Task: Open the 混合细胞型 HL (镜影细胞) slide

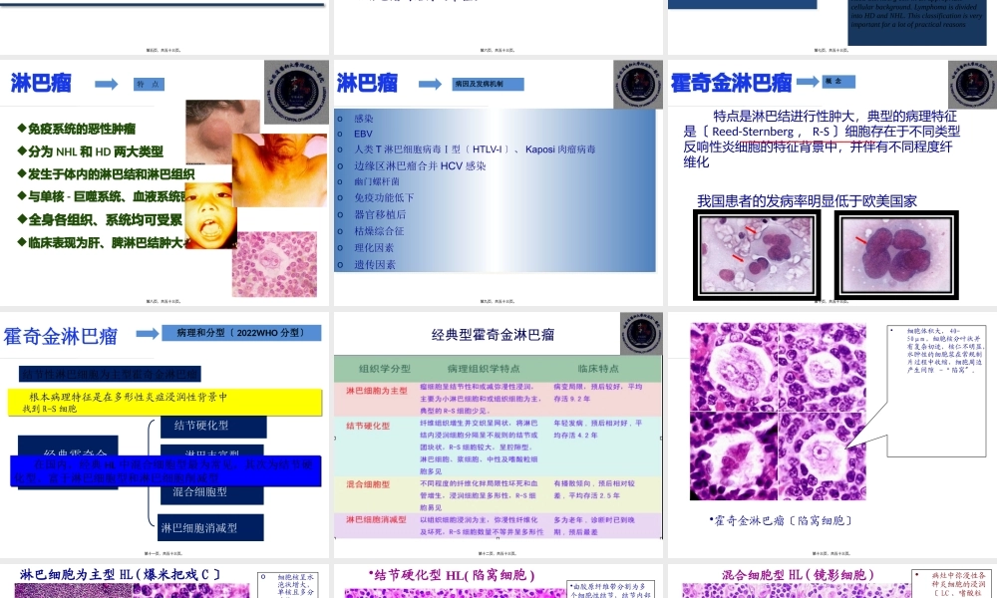Action: (x=831, y=582)
